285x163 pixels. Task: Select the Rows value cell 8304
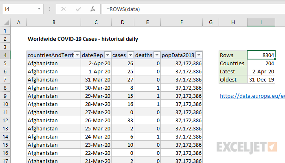tap(261, 55)
